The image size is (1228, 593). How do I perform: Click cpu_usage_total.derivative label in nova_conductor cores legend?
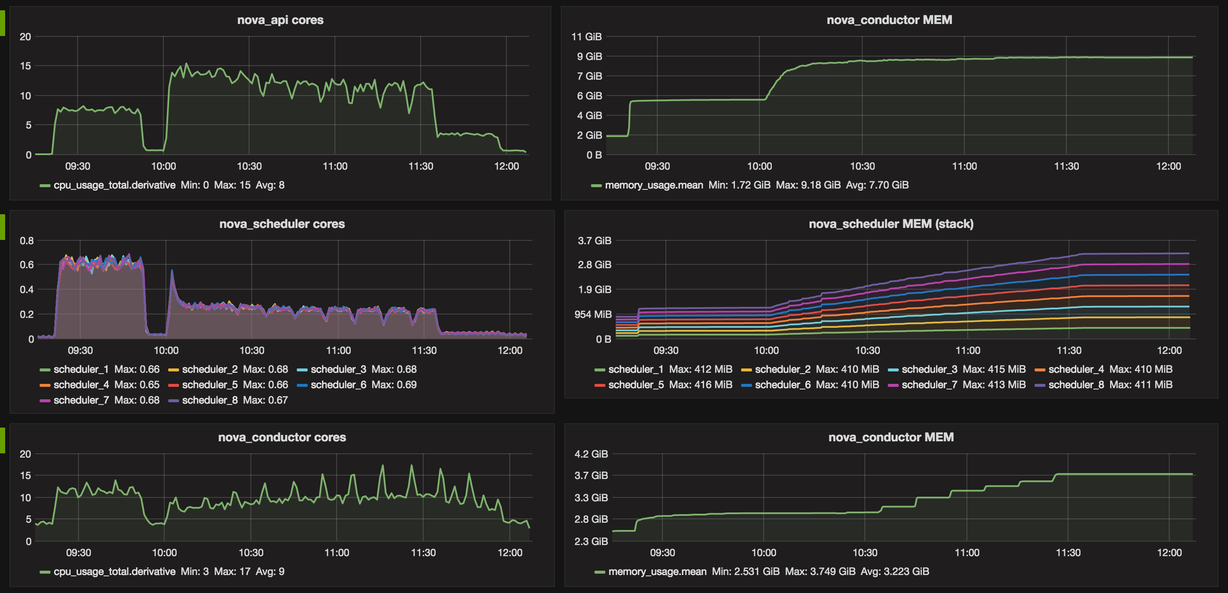(114, 571)
